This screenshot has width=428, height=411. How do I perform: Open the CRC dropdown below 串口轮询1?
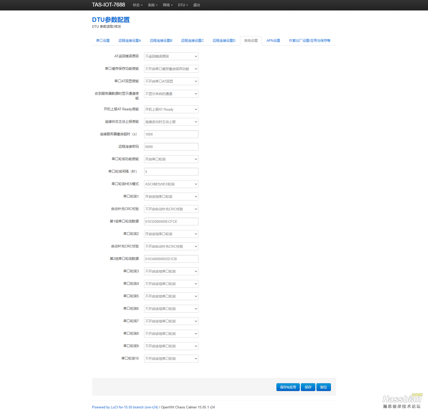tap(171, 209)
